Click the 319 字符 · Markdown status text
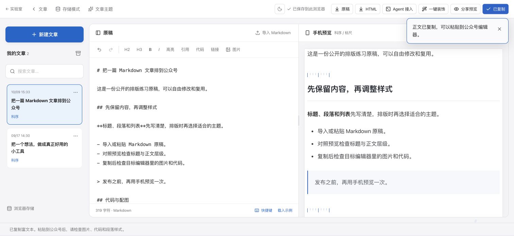The width and height of the screenshot is (514, 236). tap(114, 211)
